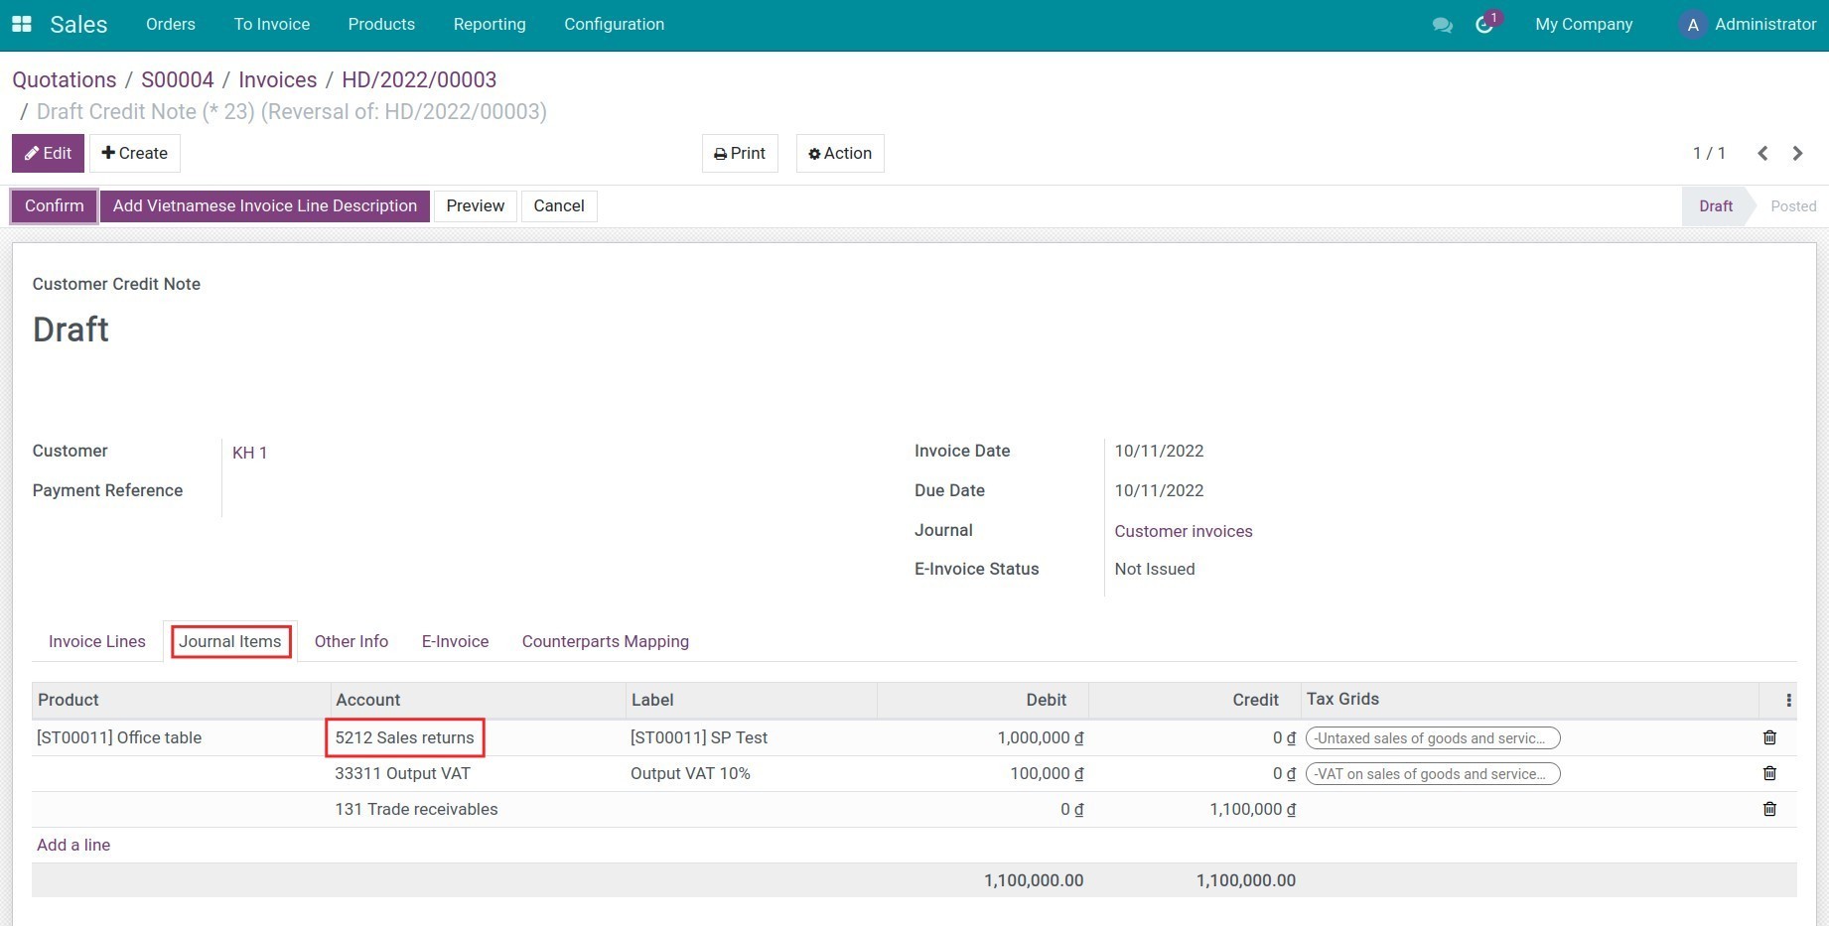1829x926 pixels.
Task: Delete the Output VAT journal line
Action: [1768, 773]
